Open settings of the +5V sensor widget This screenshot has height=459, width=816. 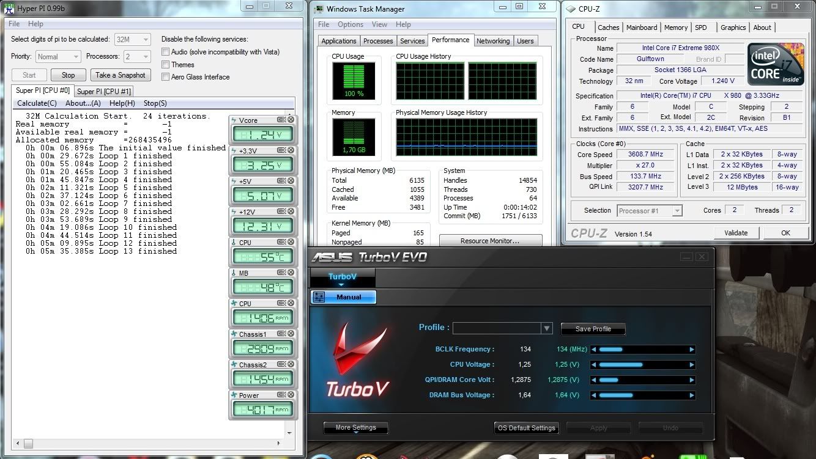[x=281, y=181]
